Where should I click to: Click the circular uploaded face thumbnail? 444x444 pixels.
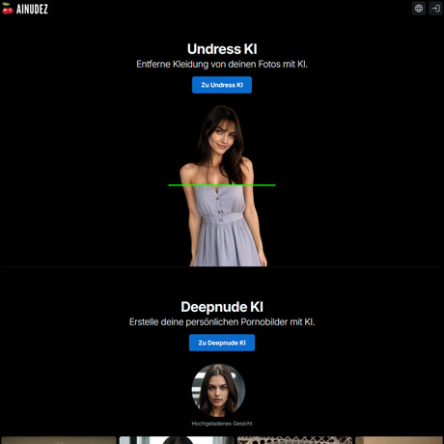[x=218, y=390]
